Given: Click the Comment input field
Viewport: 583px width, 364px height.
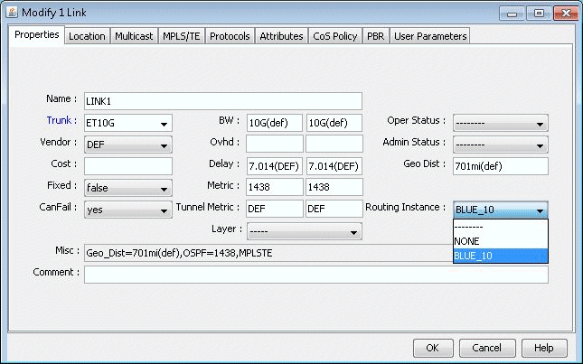Looking at the screenshot, I should pos(316,275).
